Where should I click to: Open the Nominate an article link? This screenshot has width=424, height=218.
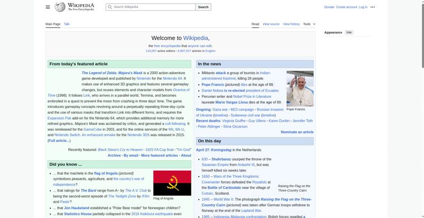(x=297, y=132)
